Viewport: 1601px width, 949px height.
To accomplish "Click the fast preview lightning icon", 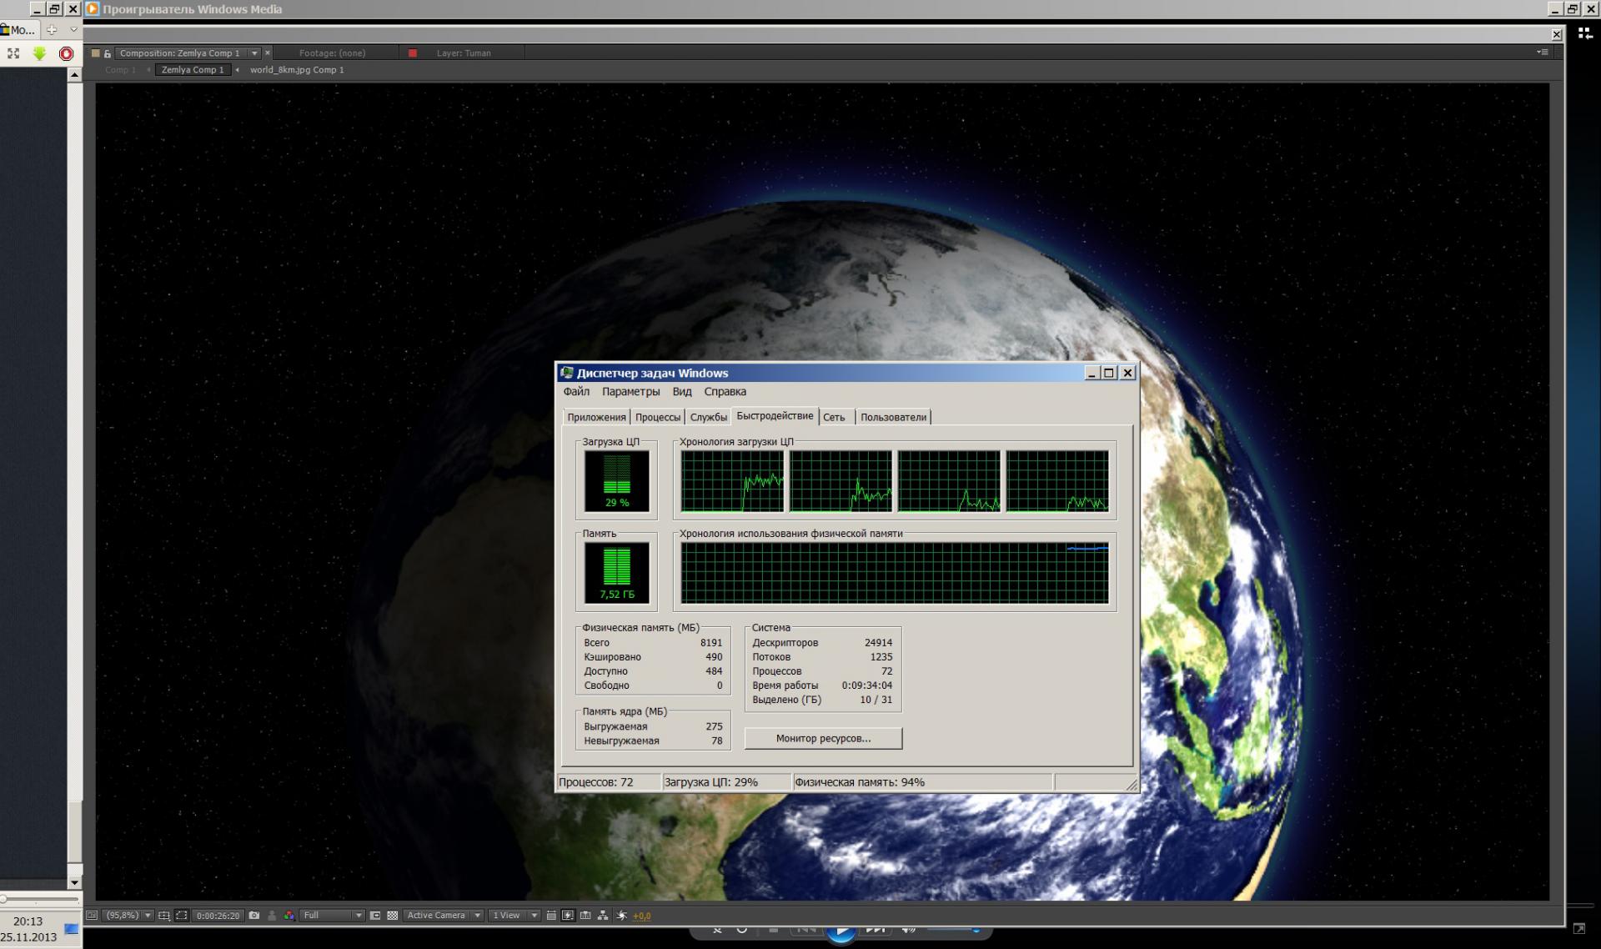I will tap(568, 915).
